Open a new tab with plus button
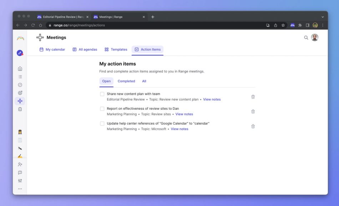Screen dimensions: 339x206 point(153,17)
